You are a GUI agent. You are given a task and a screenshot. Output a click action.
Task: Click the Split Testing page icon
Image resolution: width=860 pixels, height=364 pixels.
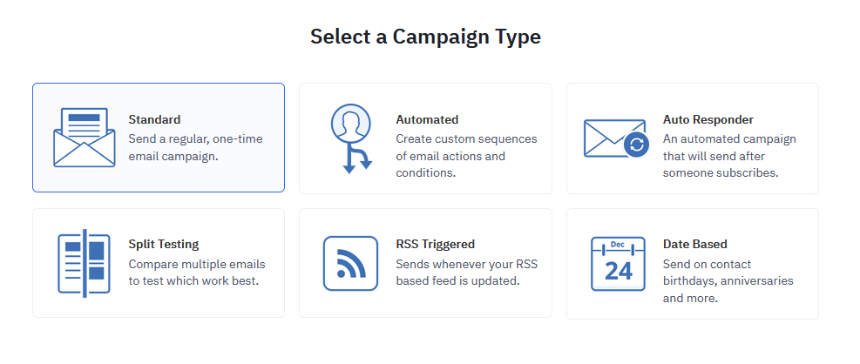point(84,263)
